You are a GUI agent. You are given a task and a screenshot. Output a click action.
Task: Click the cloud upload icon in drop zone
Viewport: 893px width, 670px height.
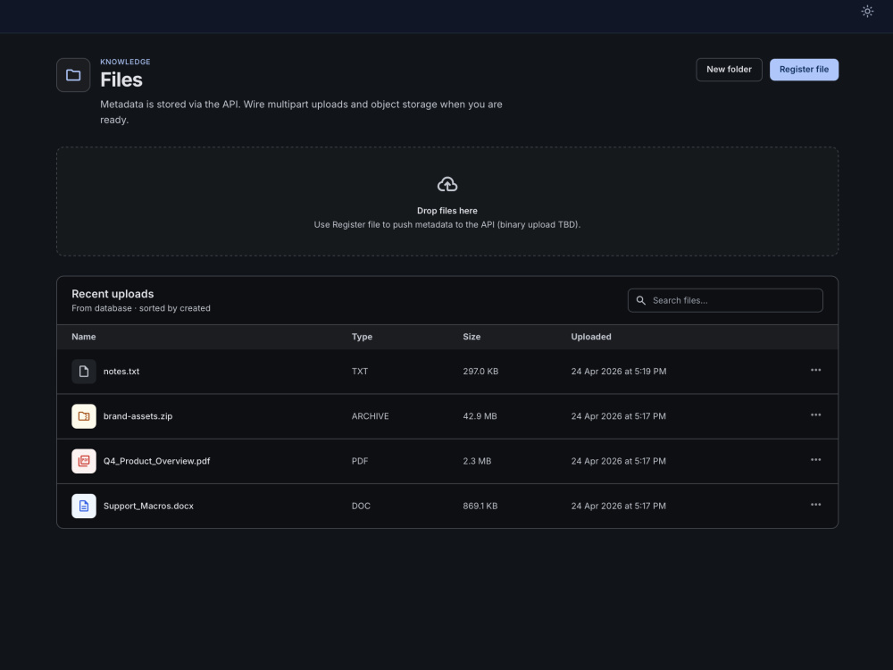coord(447,185)
